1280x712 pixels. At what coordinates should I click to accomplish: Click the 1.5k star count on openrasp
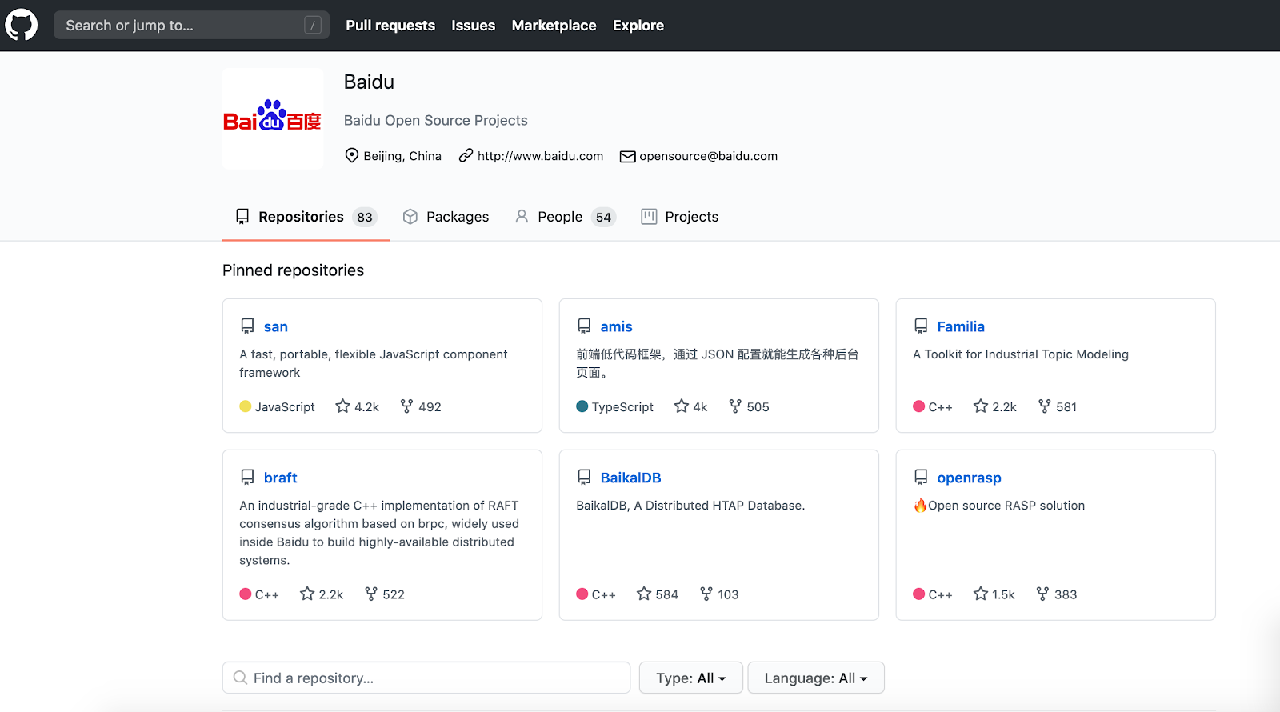click(1003, 594)
